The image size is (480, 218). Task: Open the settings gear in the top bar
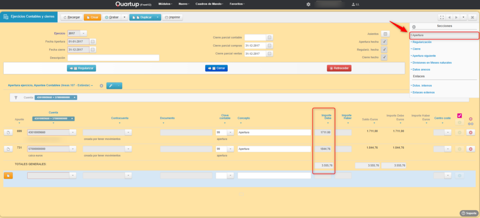(x=308, y=4)
